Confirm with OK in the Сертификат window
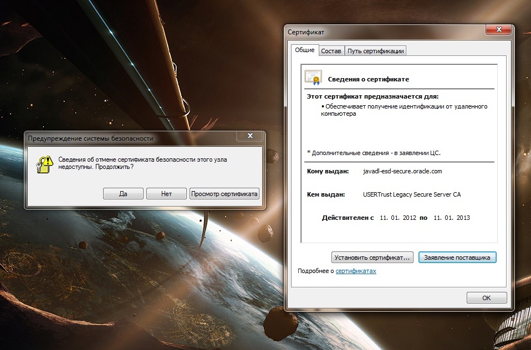The image size is (531, 350). click(487, 298)
